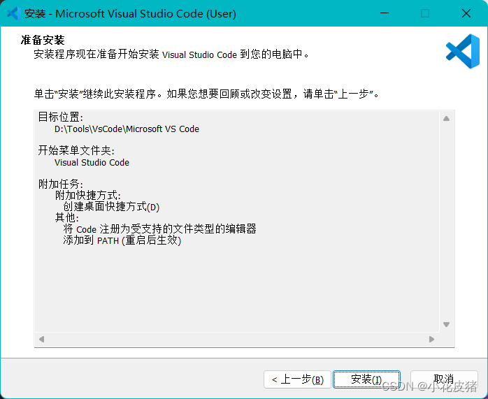This screenshot has height=399, width=488.
Task: Click the window title 安装 - Microsoft Visual Studio Code (User)
Action: click(x=130, y=14)
